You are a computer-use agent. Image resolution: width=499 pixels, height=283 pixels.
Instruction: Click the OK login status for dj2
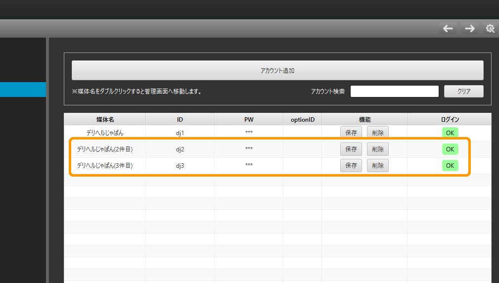(x=450, y=149)
